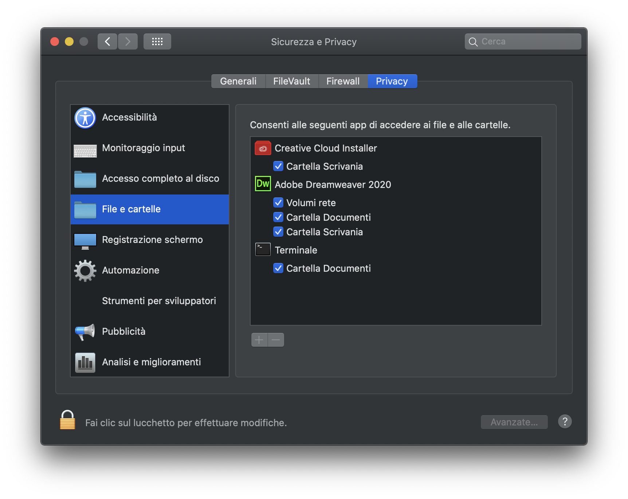Image resolution: width=628 pixels, height=499 pixels.
Task: Uncheck Cartella Scrivania under Creative Cloud Installer
Action: [278, 166]
